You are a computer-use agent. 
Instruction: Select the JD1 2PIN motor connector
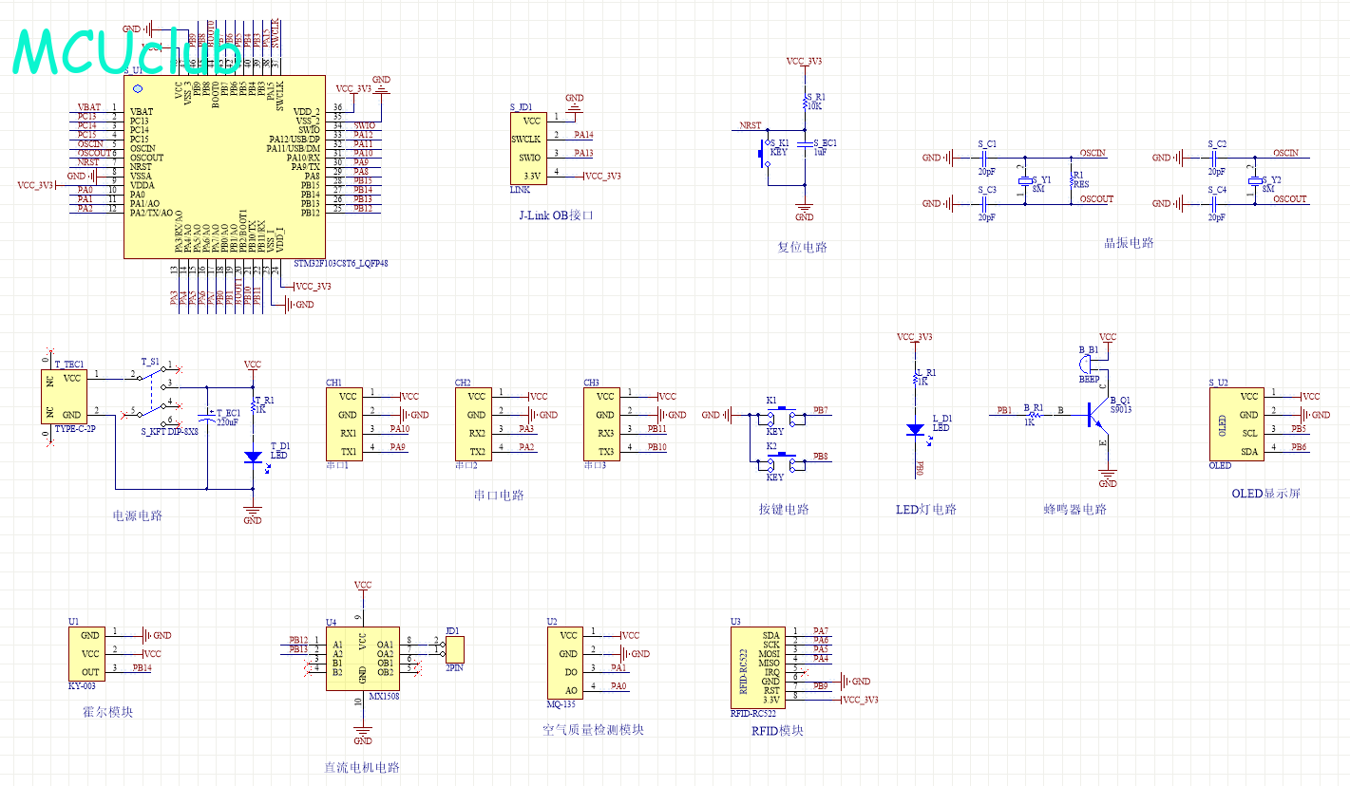click(x=454, y=649)
